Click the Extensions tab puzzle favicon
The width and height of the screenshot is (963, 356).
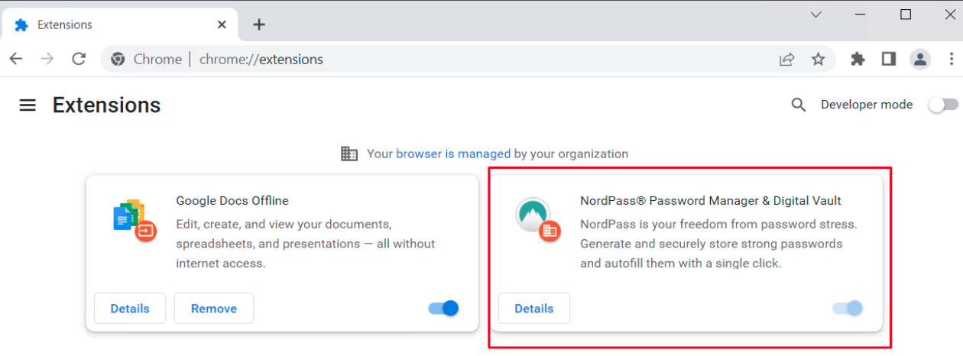click(21, 24)
